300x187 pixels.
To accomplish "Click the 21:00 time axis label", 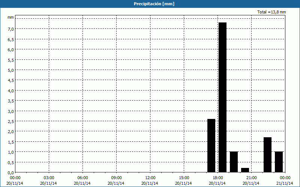I will (x=251, y=178).
